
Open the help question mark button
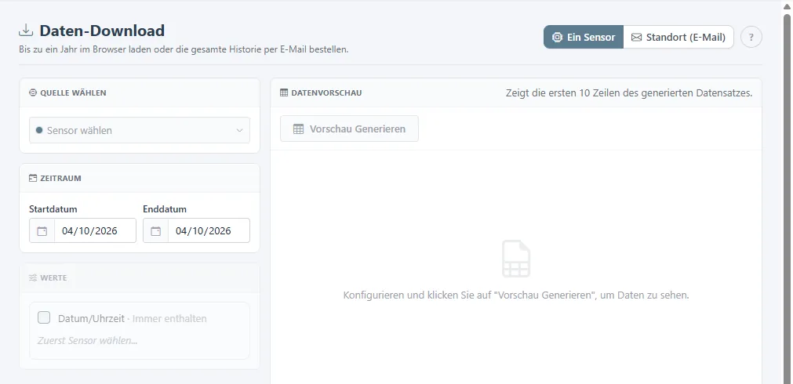pos(751,37)
